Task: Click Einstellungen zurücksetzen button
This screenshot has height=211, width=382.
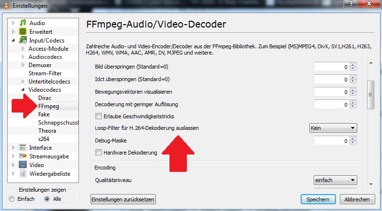Action: 123,199
